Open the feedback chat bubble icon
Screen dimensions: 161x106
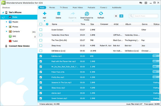(141, 3)
